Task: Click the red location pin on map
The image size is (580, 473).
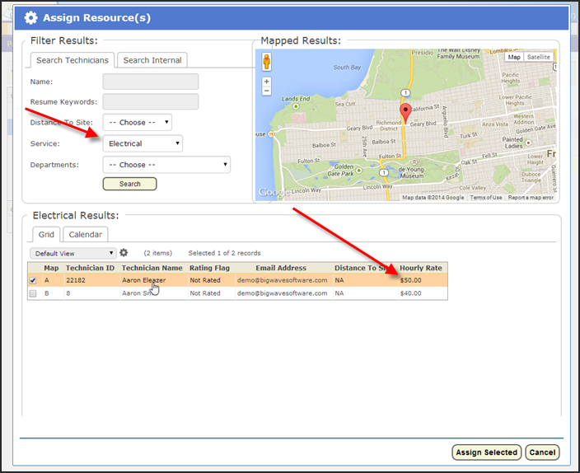Action: (x=405, y=113)
